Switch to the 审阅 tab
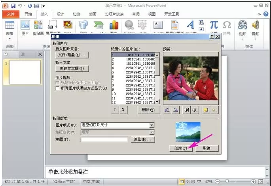The height and width of the screenshot is (186, 271). [x=136, y=14]
